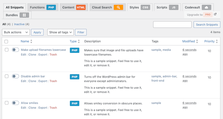Open the Disable admin bar snippet
The width and height of the screenshot is (223, 119).
pyautogui.click(x=33, y=76)
